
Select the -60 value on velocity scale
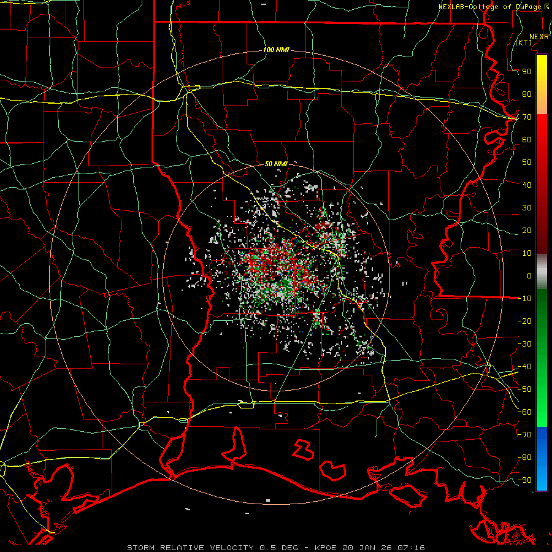[524, 412]
